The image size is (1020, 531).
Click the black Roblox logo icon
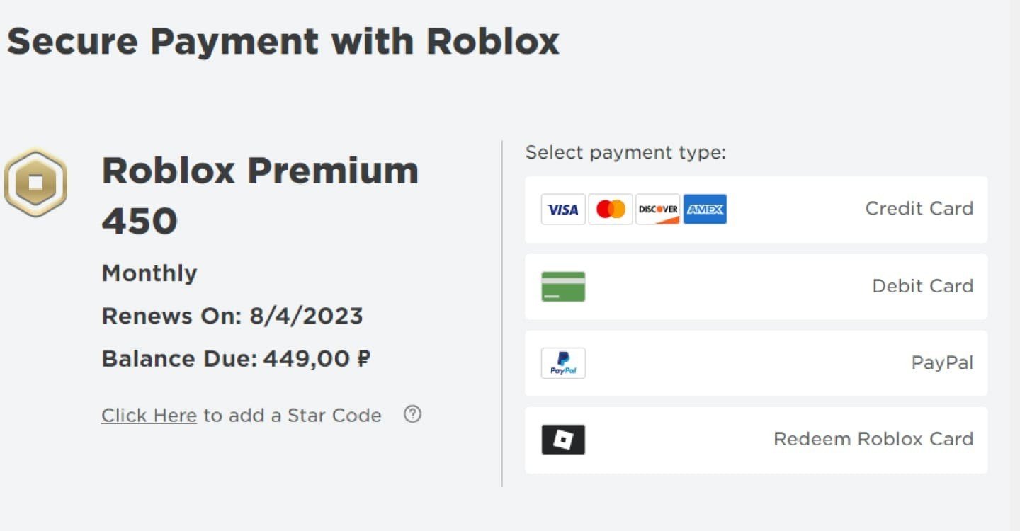click(x=563, y=440)
